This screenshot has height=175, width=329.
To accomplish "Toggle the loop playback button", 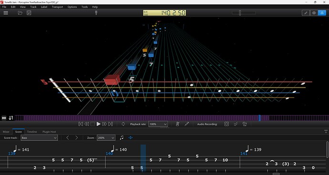I will [123, 124].
